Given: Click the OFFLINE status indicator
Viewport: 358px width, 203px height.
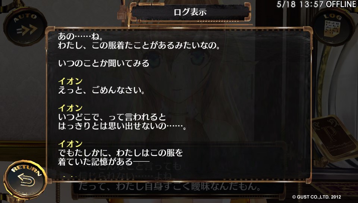Looking at the screenshot, I should pos(341,4).
